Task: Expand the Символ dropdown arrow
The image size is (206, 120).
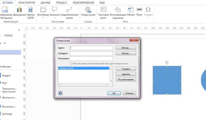Action: click(148, 18)
